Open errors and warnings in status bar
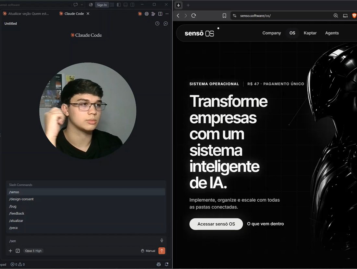The height and width of the screenshot is (269, 357). pos(18,264)
